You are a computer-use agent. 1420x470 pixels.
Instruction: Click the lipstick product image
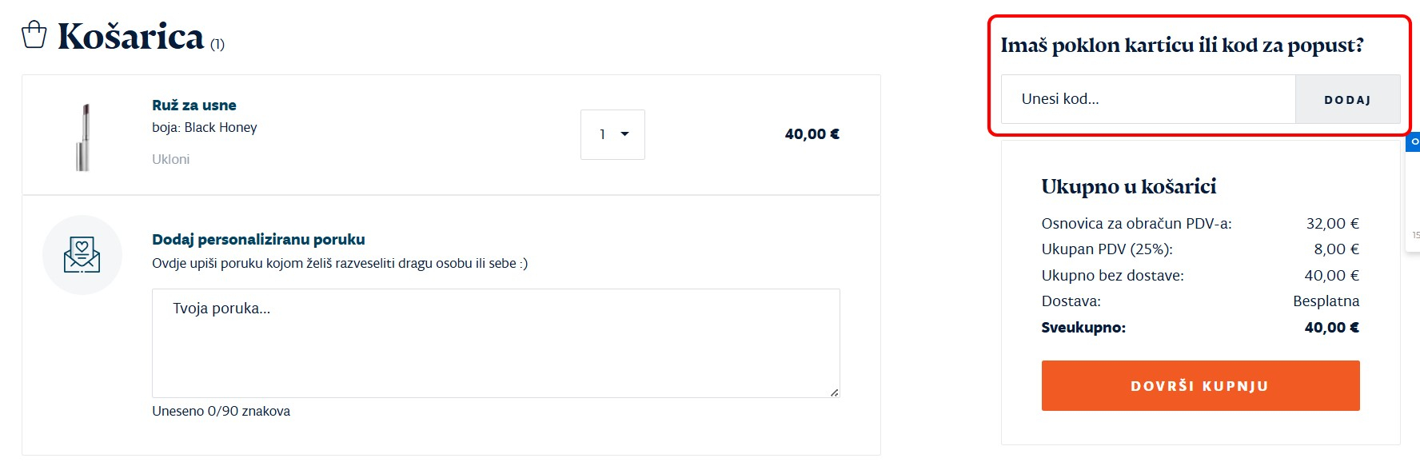83,137
